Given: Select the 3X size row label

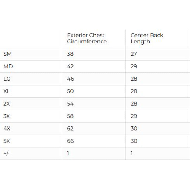Looking at the screenshot, I should (x=7, y=116).
